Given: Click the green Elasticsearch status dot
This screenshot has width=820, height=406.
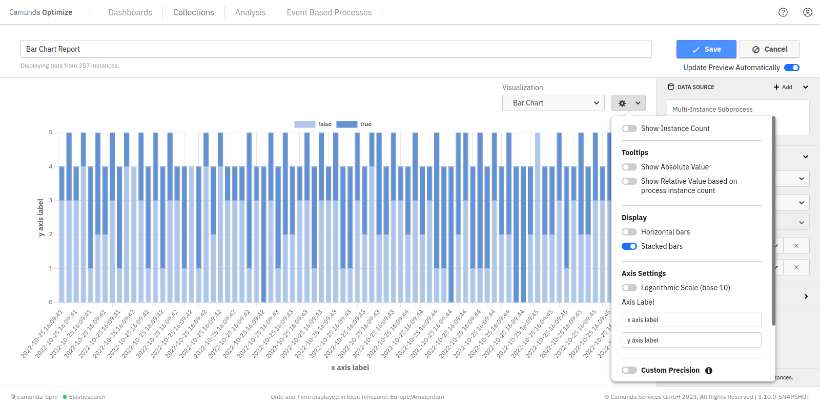Looking at the screenshot, I should pyautogui.click(x=65, y=397).
